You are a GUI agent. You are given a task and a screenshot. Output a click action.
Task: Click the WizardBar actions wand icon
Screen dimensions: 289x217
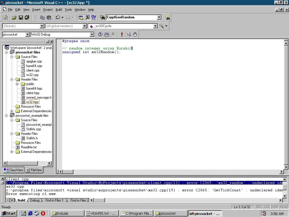(161, 26)
